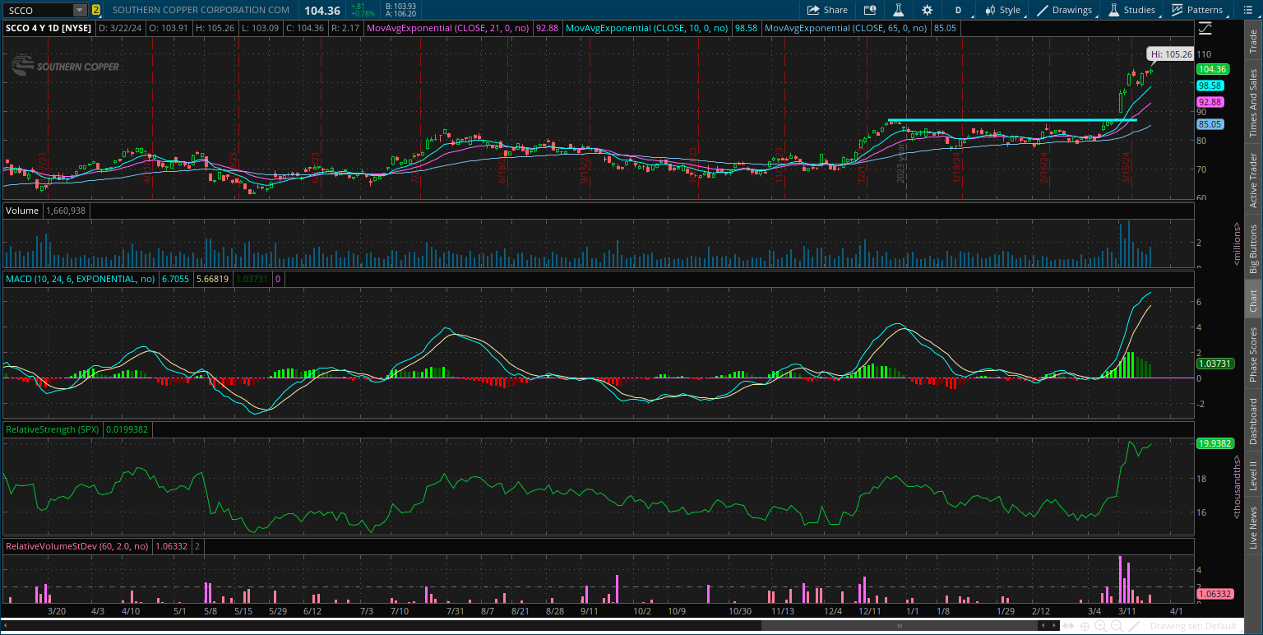1263x635 pixels.
Task: Open the news and alerts calendar icon
Action: pos(870,10)
